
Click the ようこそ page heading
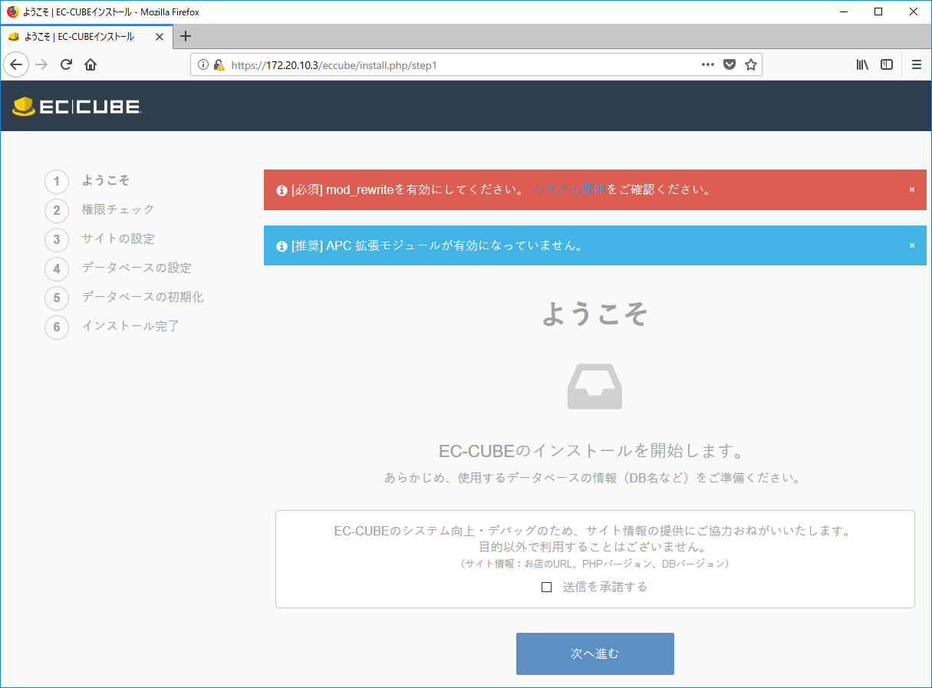click(x=595, y=313)
